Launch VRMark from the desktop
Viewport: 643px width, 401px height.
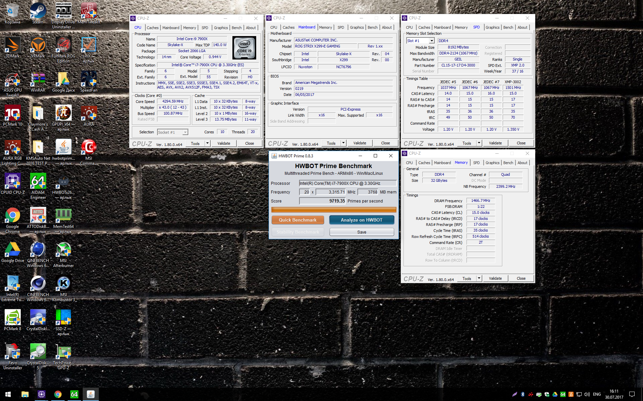pos(38,47)
